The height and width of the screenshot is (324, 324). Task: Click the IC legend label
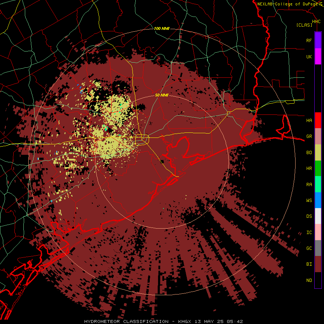point(309,233)
